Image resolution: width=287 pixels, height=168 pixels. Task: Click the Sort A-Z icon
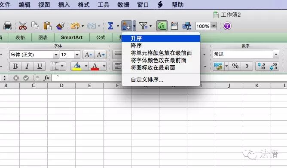[x=126, y=26]
